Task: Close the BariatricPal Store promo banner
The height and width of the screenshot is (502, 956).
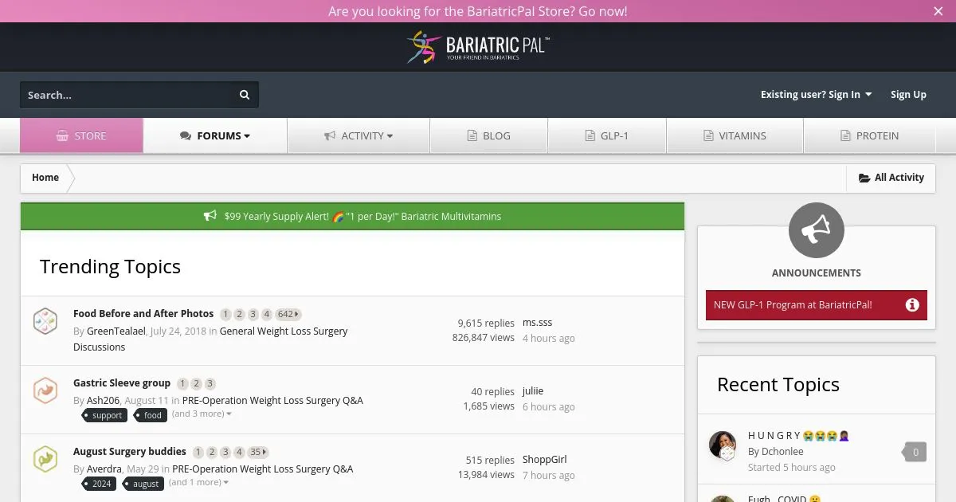Action: coord(938,11)
